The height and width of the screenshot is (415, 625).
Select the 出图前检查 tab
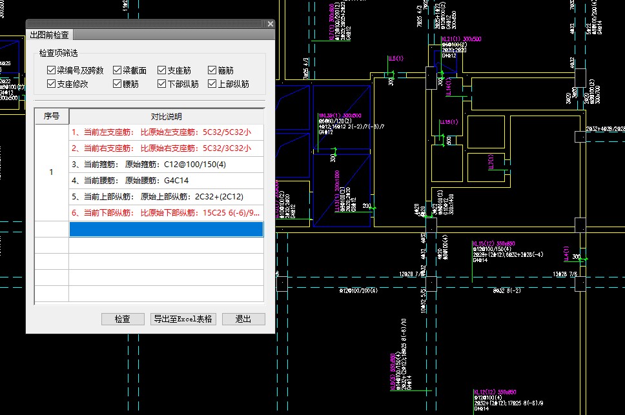(x=50, y=35)
